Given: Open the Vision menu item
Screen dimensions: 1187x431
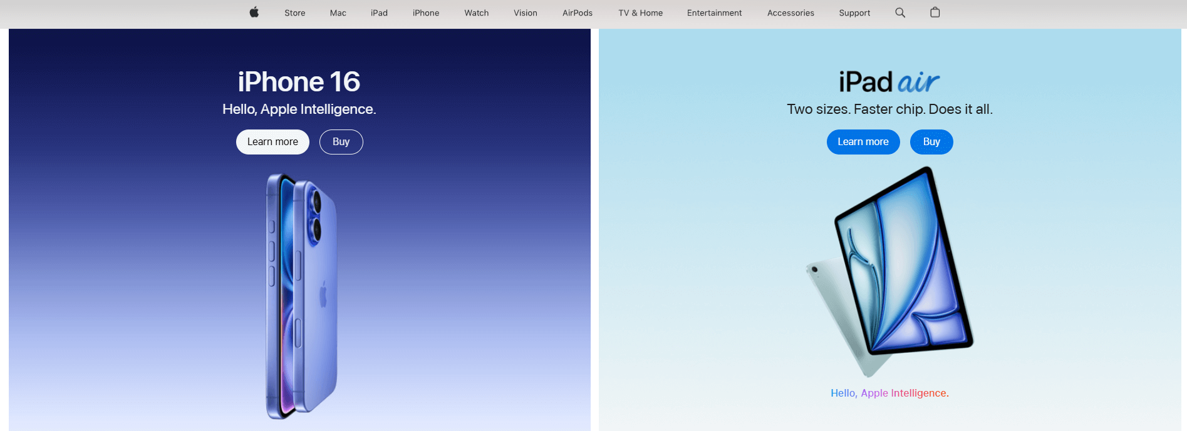Looking at the screenshot, I should point(525,13).
